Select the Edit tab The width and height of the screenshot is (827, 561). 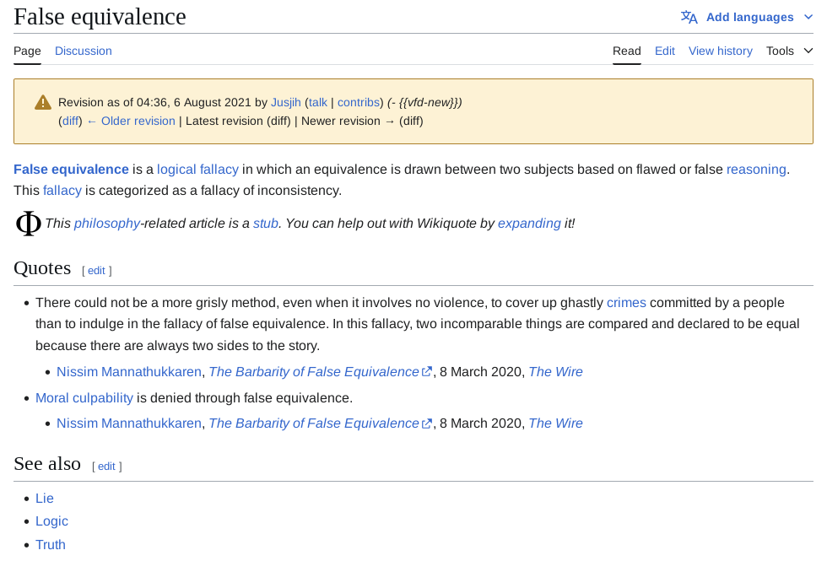[665, 51]
